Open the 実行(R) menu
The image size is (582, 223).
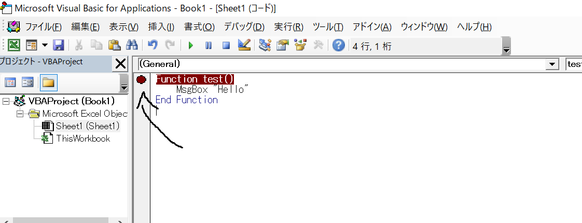(x=289, y=27)
